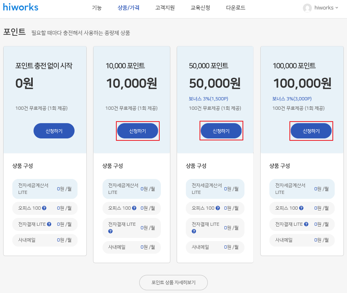
Task: Open help icon for 오피스 100 in 0원 plan
Action: (44, 208)
